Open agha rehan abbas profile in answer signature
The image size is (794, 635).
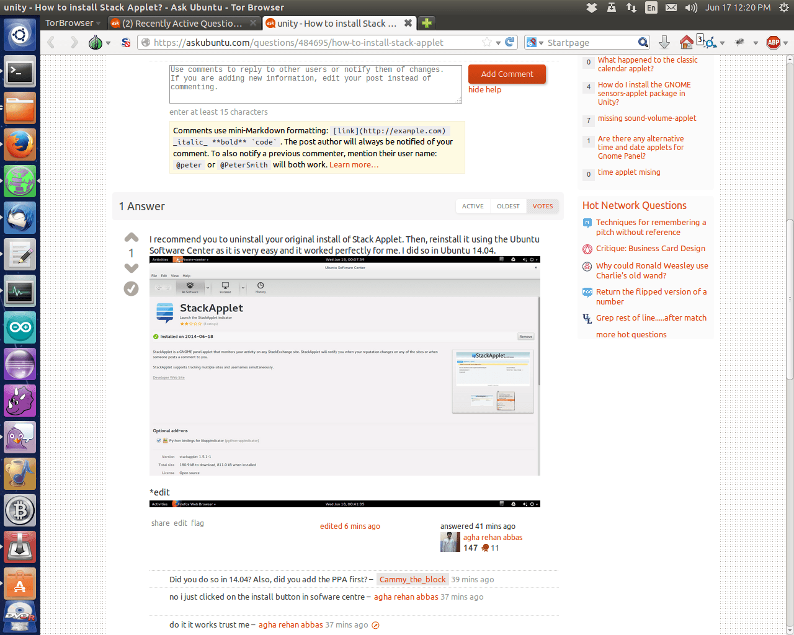(x=493, y=537)
